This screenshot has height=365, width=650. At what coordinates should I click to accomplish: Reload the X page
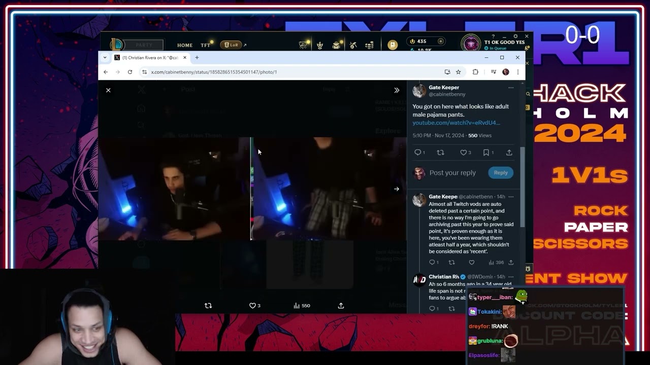point(130,72)
